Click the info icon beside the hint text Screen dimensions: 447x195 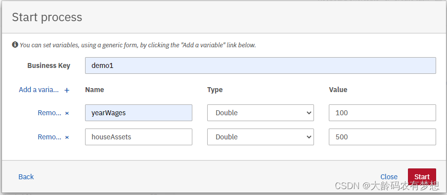15,44
